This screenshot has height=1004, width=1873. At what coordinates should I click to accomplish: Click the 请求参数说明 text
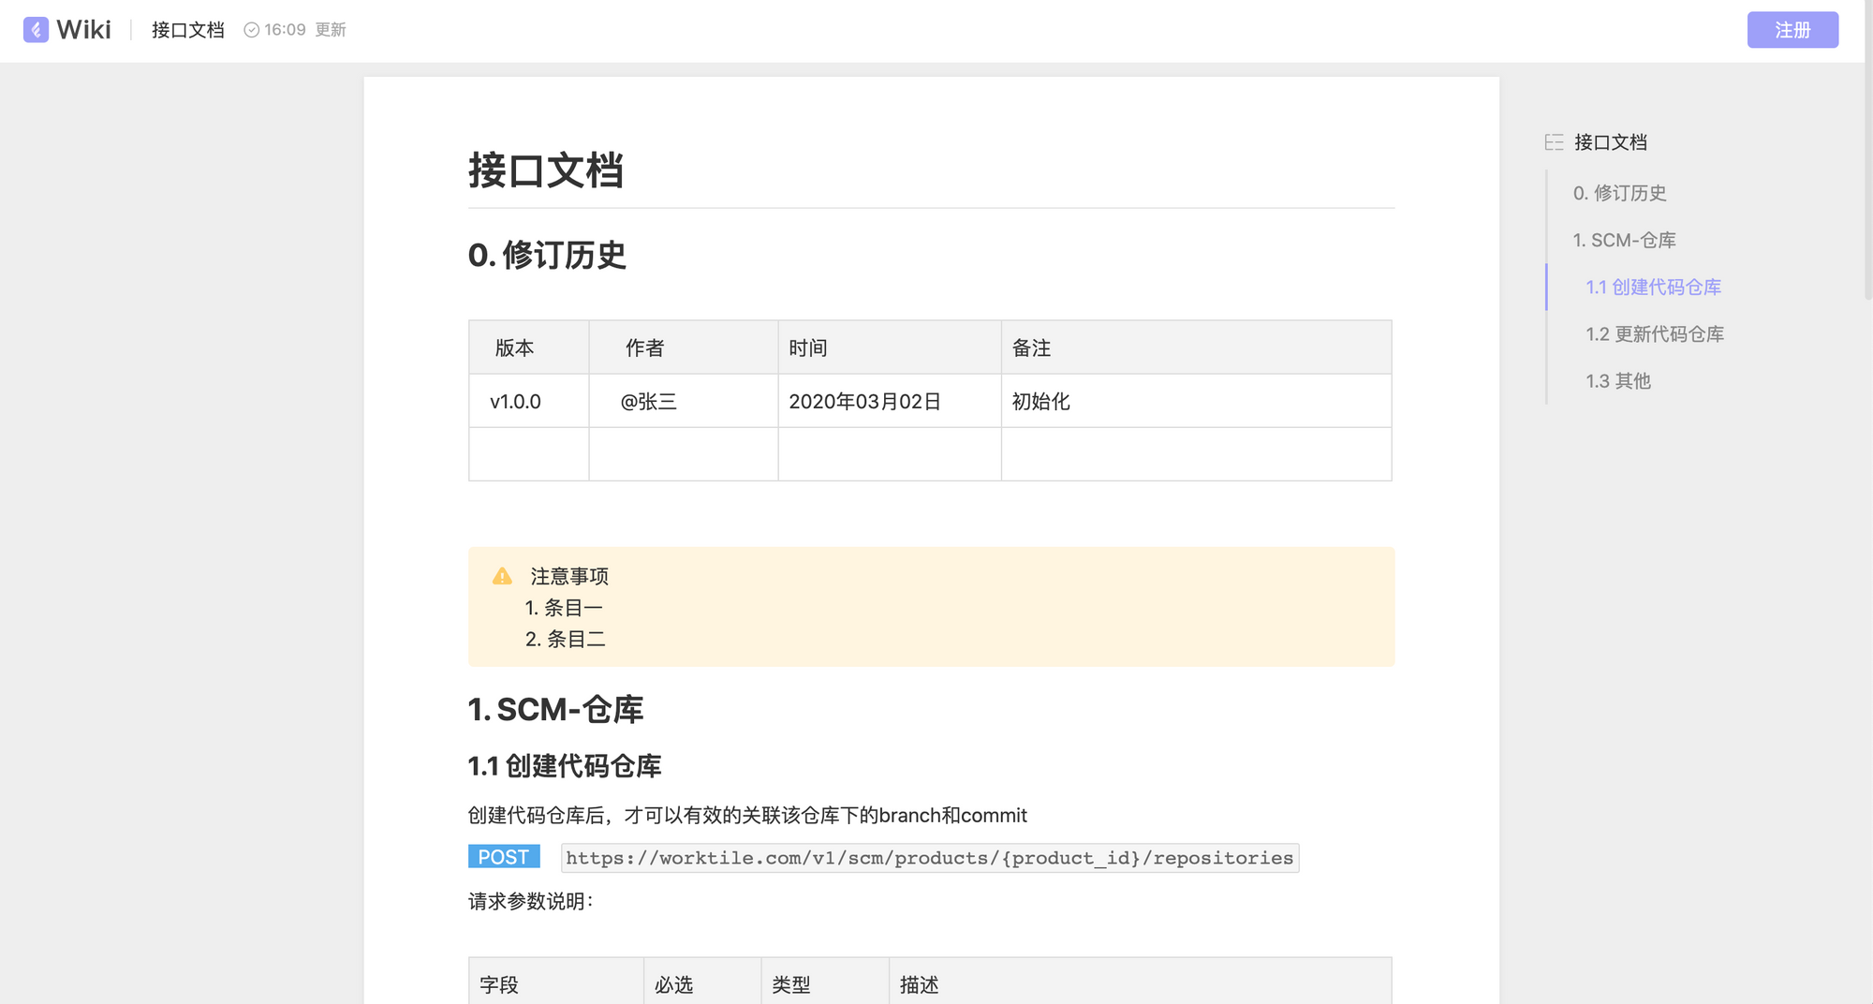pos(530,901)
